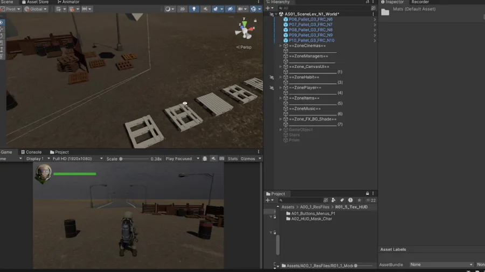The width and height of the screenshot is (485, 272).
Task: Lock the Hierarchy panel
Action: (368, 2)
